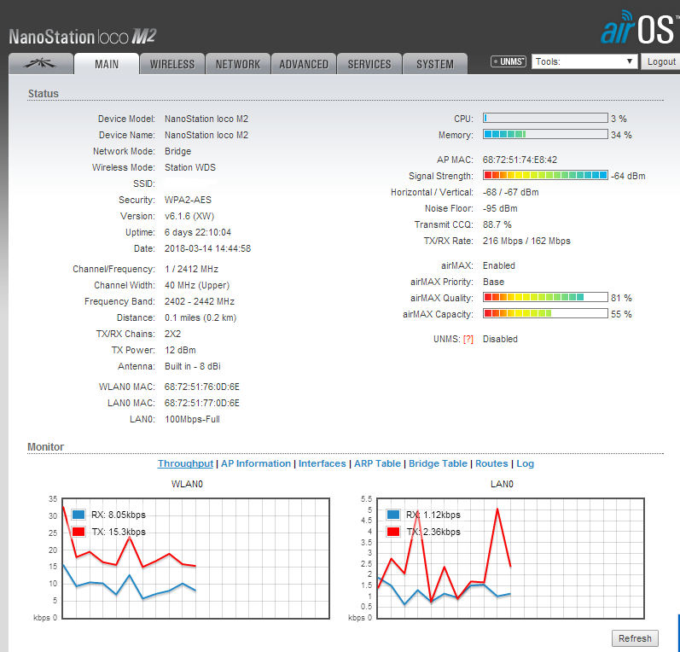Image resolution: width=680 pixels, height=652 pixels.
Task: Open the Ubiquiti logo tab
Action: [x=41, y=64]
